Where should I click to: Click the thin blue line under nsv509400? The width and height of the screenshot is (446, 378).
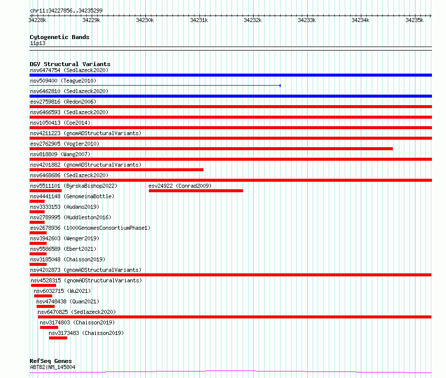pyautogui.click(x=155, y=86)
